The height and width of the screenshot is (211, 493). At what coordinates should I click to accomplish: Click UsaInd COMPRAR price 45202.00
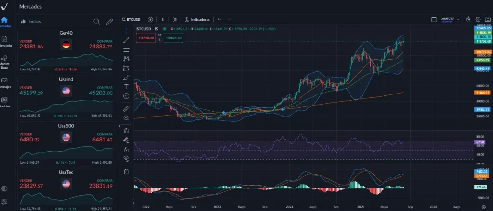[101, 93]
